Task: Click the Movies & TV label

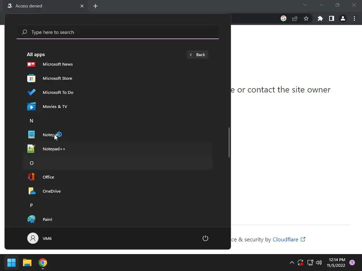Action: (55, 107)
